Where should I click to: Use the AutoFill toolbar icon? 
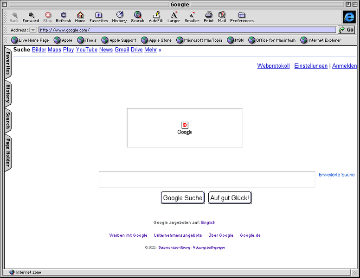tap(156, 15)
